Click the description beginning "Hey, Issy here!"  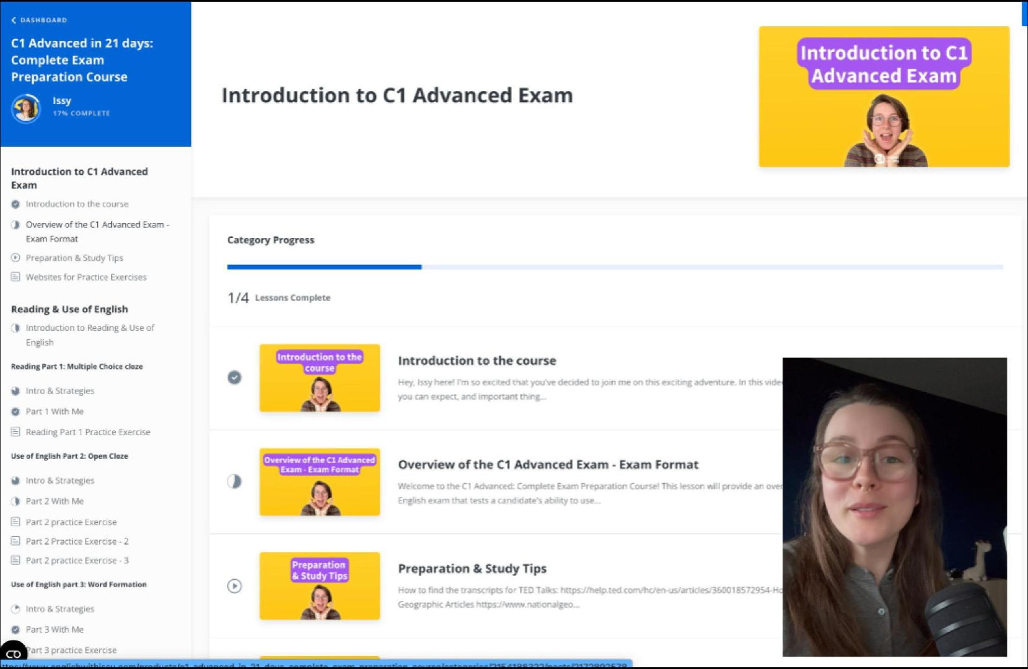[x=590, y=389]
